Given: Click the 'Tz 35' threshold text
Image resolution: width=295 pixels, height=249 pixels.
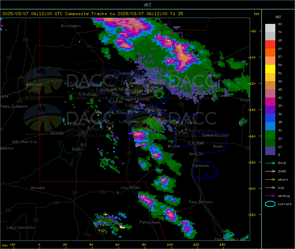Looking at the screenshot, I should [176, 14].
